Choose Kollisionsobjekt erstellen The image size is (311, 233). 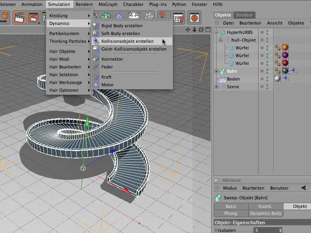coord(132,41)
